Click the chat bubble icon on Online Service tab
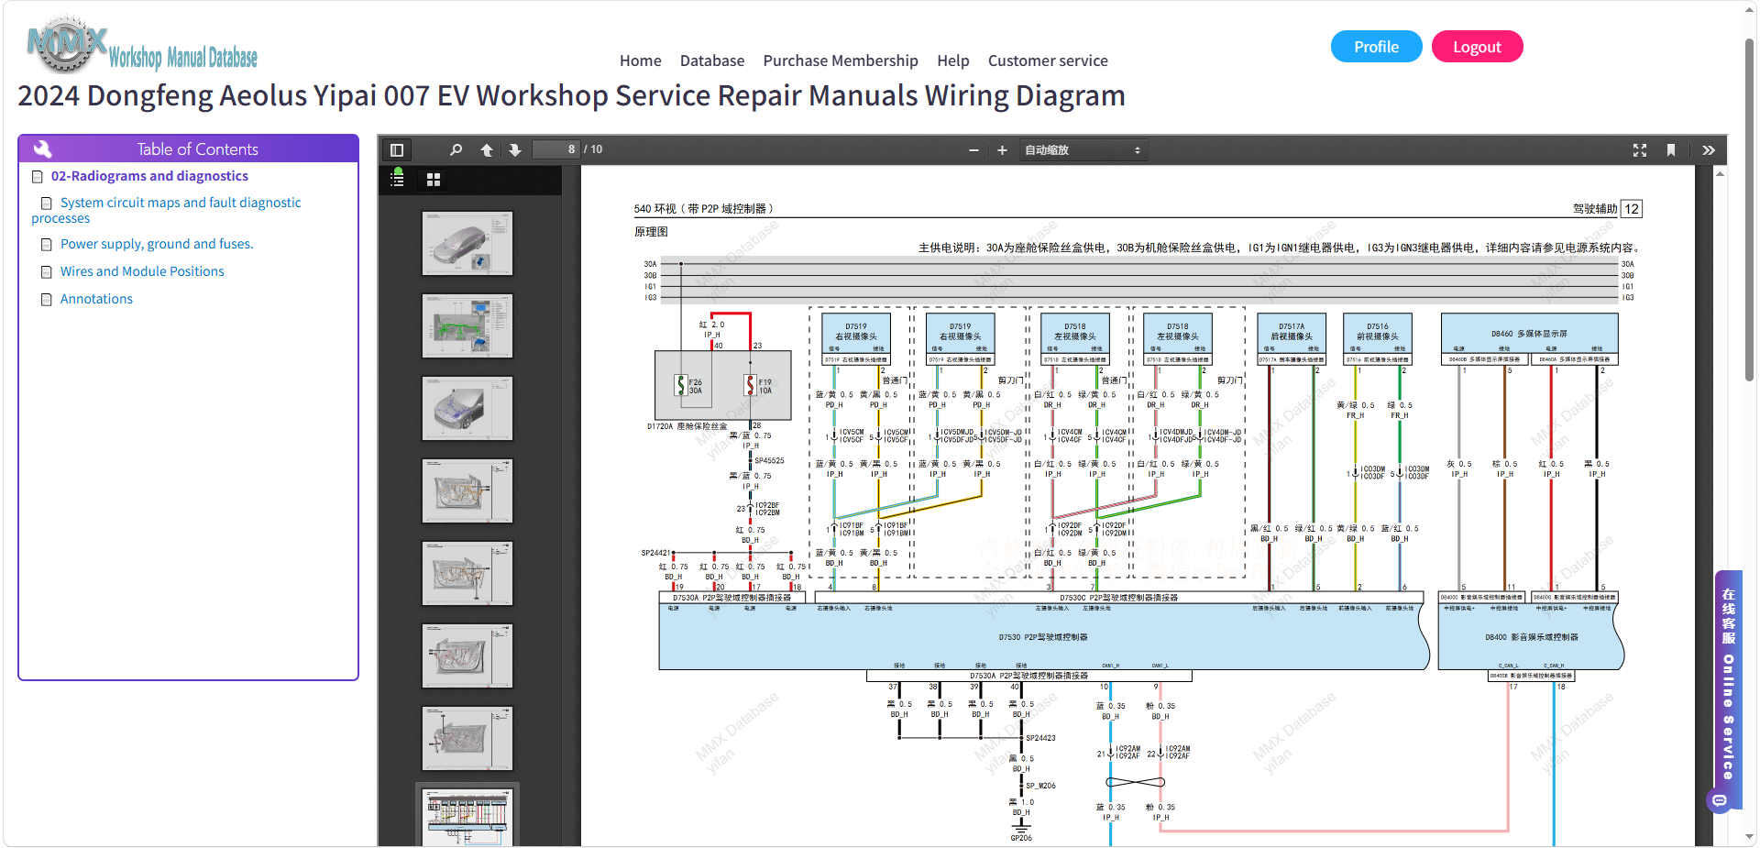The image size is (1760, 848). [1720, 800]
